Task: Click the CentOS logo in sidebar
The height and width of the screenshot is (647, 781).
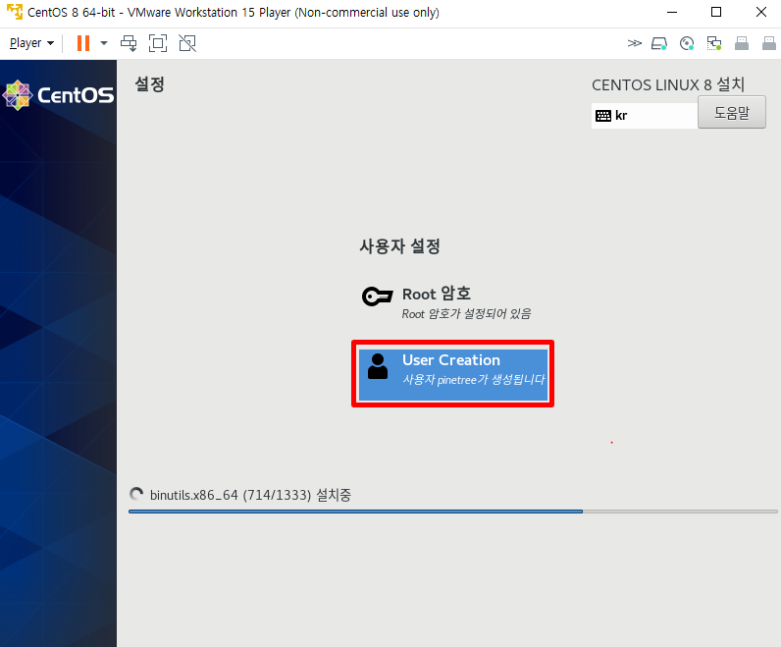Action: point(58,94)
